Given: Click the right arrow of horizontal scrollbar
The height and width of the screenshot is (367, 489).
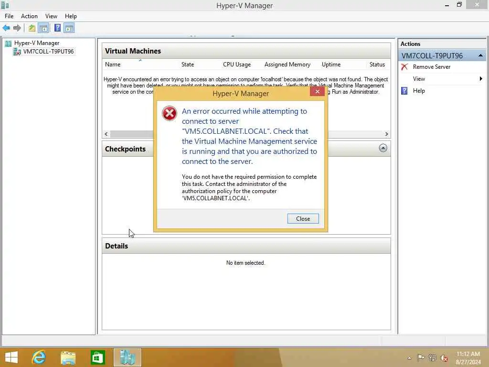Looking at the screenshot, I should pos(387,134).
